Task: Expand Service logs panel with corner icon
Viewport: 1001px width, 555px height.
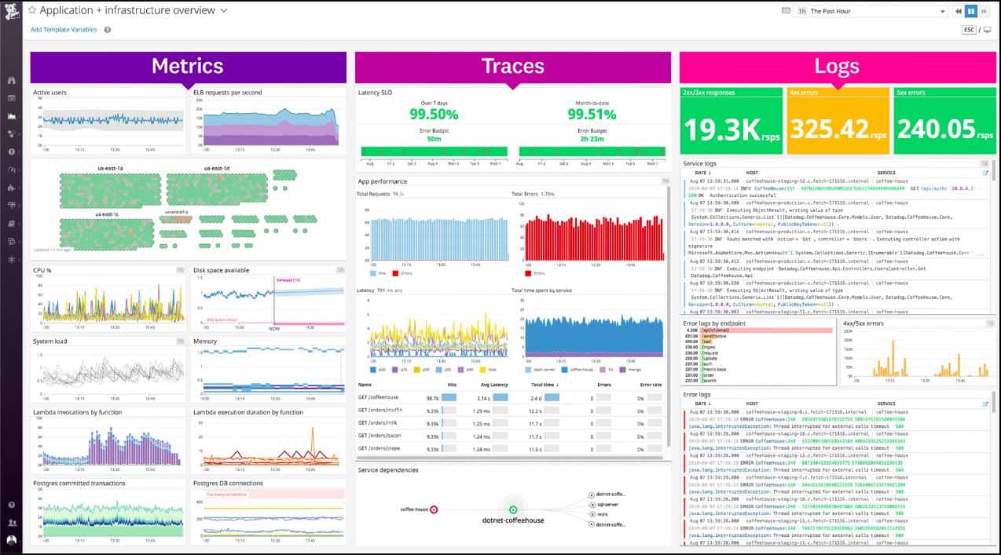Action: point(985,163)
